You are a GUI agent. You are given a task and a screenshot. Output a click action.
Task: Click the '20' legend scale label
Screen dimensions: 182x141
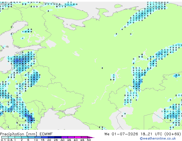pos(49,140)
